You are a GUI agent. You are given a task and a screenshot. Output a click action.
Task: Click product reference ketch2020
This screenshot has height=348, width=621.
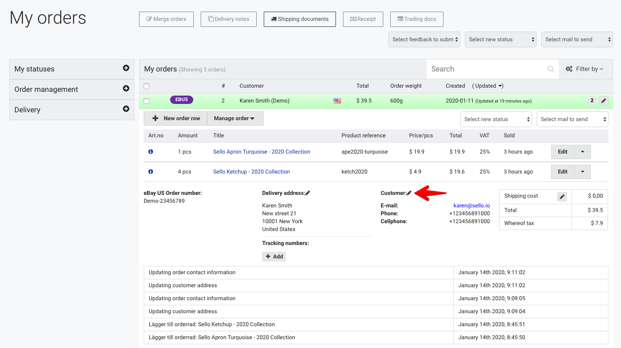click(355, 172)
